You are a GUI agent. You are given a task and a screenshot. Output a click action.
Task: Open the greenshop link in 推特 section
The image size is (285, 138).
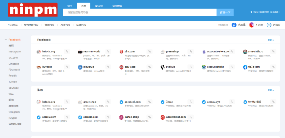(90, 102)
